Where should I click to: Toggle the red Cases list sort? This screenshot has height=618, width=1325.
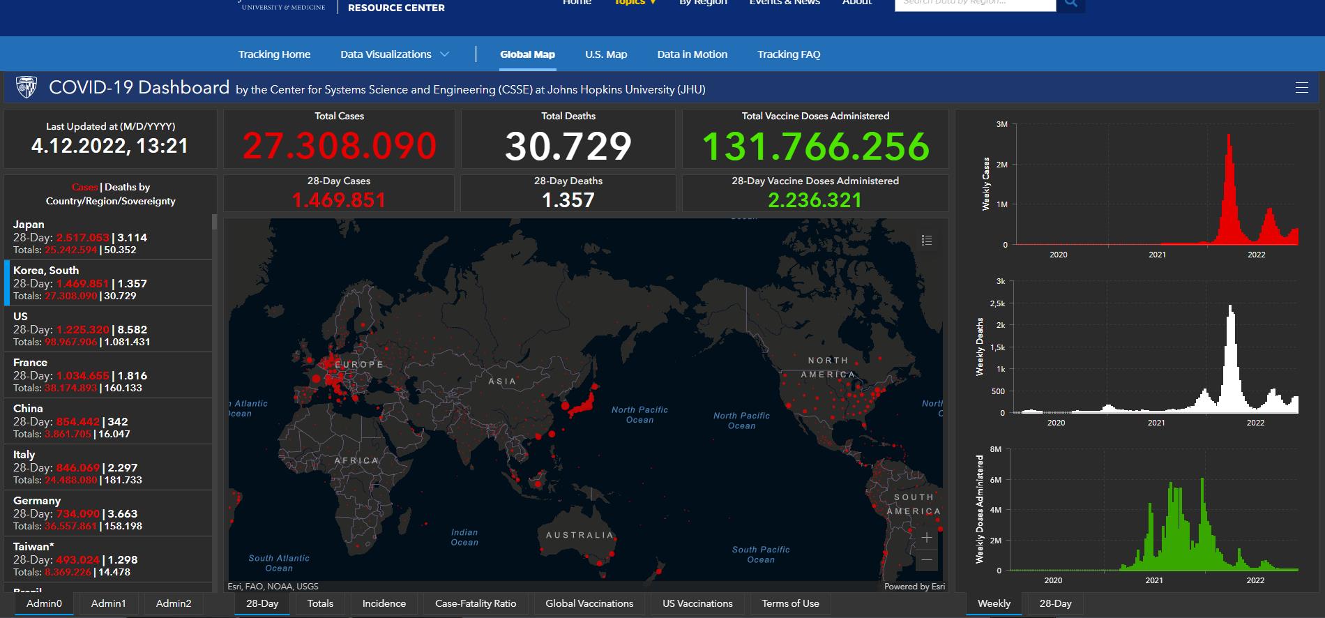tap(84, 187)
